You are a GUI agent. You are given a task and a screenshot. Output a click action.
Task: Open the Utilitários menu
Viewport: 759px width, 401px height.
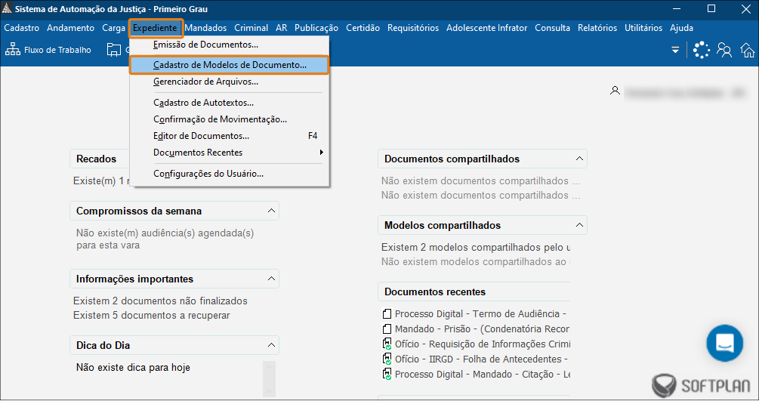click(643, 28)
